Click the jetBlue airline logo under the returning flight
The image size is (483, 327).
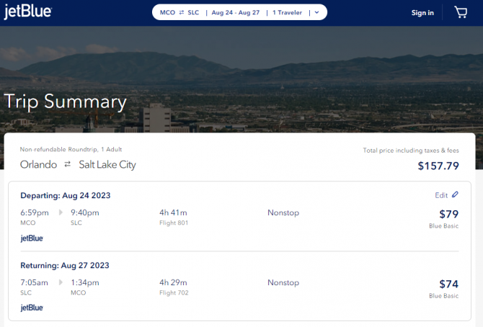coord(32,308)
